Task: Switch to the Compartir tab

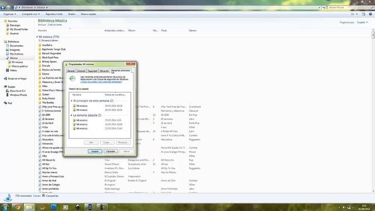Action: point(81,71)
